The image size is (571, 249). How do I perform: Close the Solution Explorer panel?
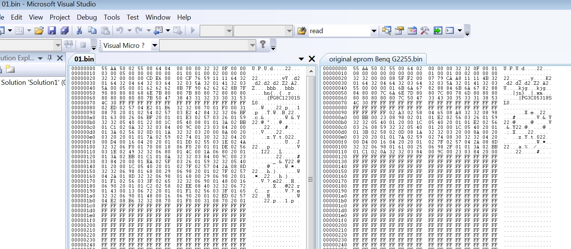click(60, 58)
